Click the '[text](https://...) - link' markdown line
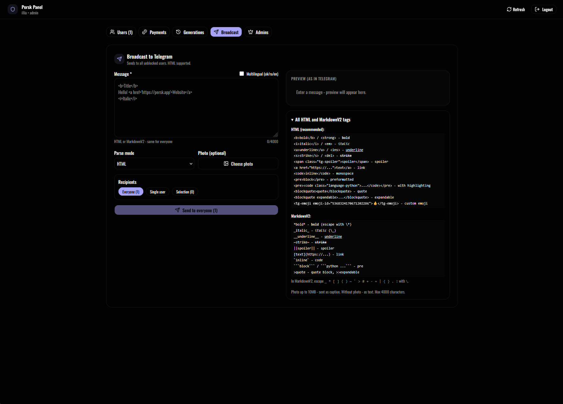This screenshot has height=404, width=563. 319,254
